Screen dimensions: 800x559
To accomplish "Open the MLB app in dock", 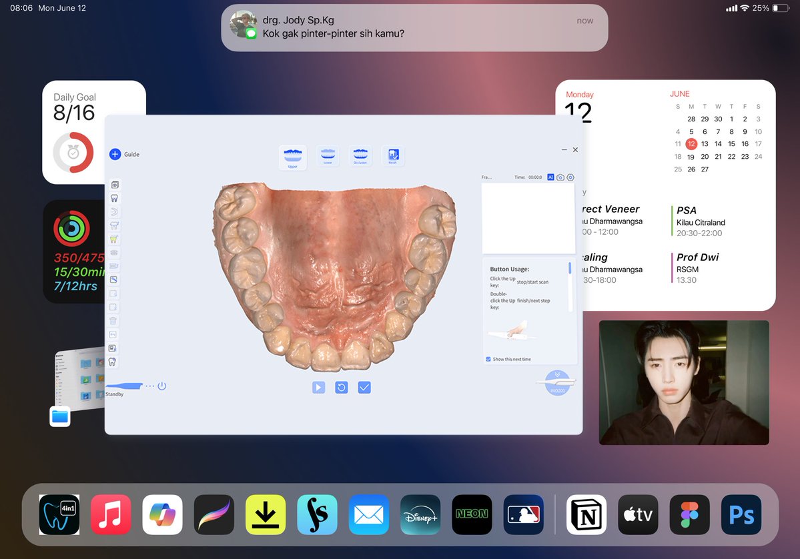I will tap(523, 514).
